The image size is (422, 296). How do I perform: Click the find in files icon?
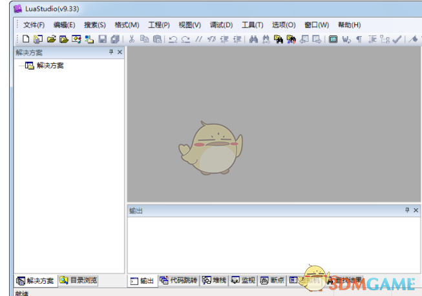pos(279,39)
